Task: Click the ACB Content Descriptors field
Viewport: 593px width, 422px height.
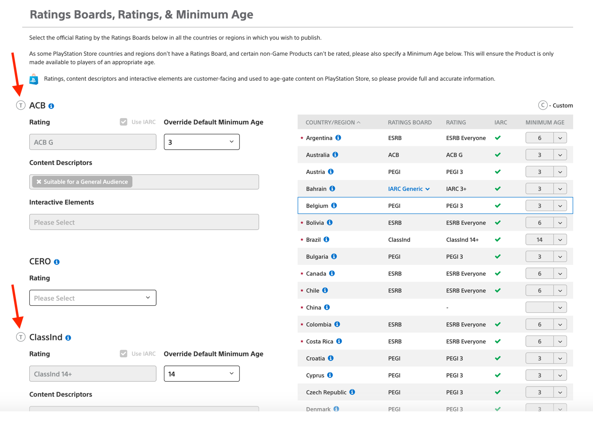Action: point(144,182)
